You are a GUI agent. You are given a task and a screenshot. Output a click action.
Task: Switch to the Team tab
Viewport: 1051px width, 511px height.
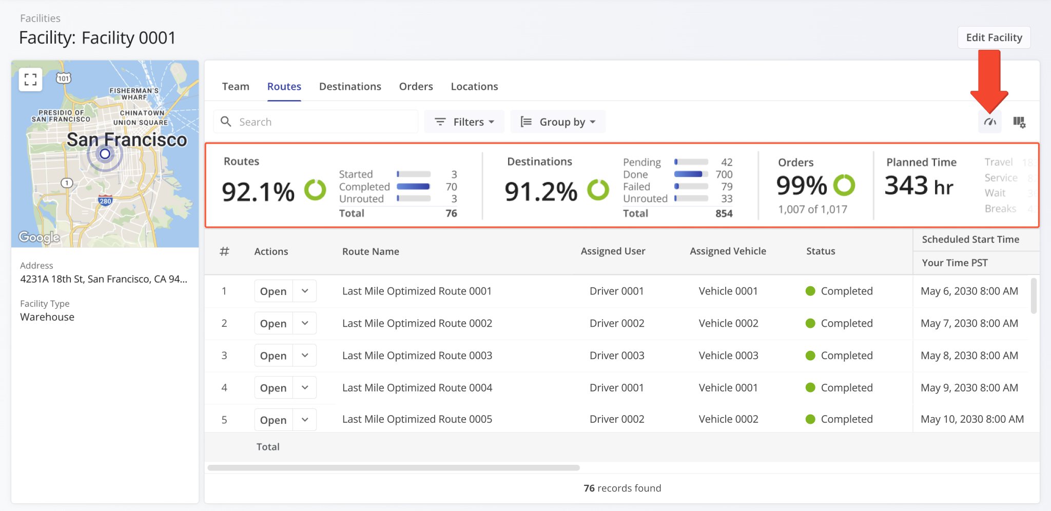click(236, 86)
